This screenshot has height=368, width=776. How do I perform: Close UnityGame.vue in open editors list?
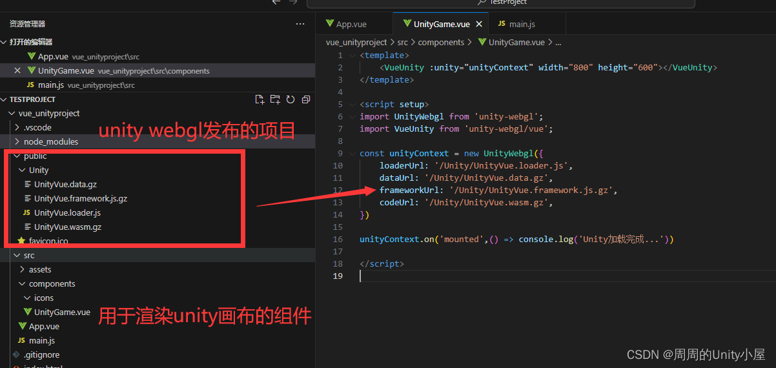pos(17,71)
